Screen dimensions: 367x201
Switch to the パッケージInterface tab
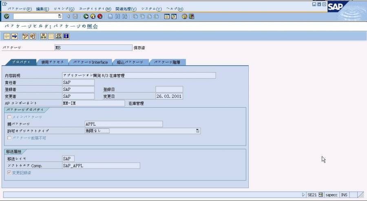[x=90, y=62]
